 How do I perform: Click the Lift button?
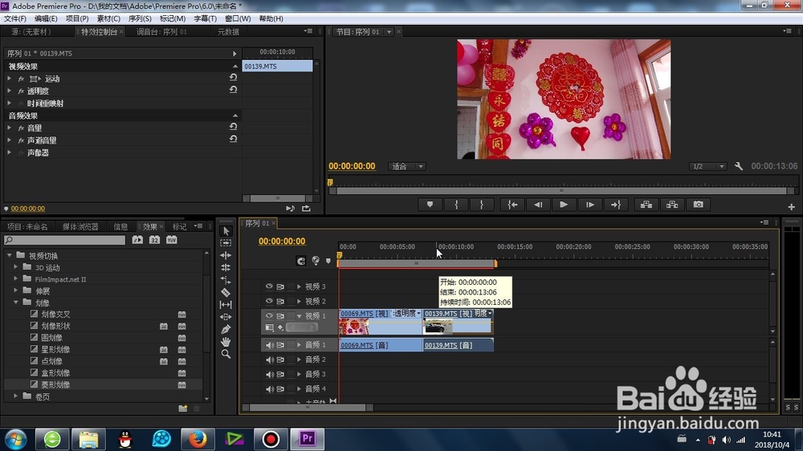(x=646, y=205)
